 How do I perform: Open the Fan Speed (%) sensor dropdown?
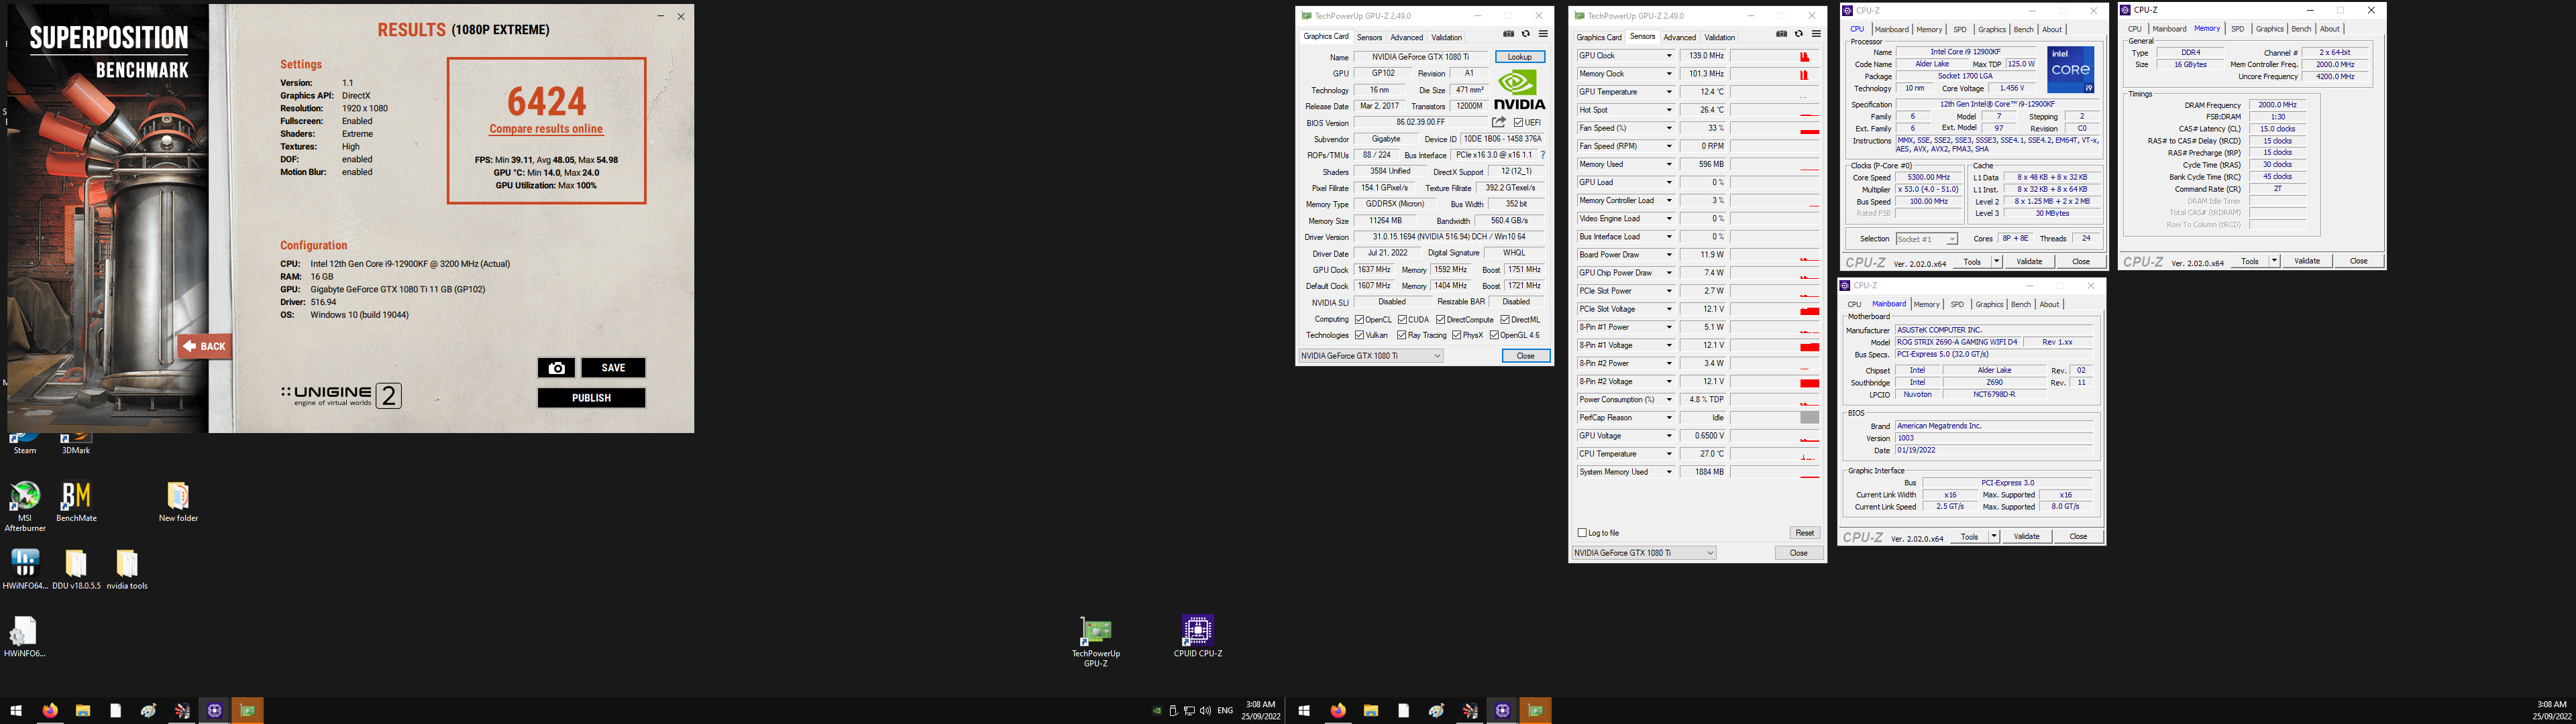(1668, 128)
